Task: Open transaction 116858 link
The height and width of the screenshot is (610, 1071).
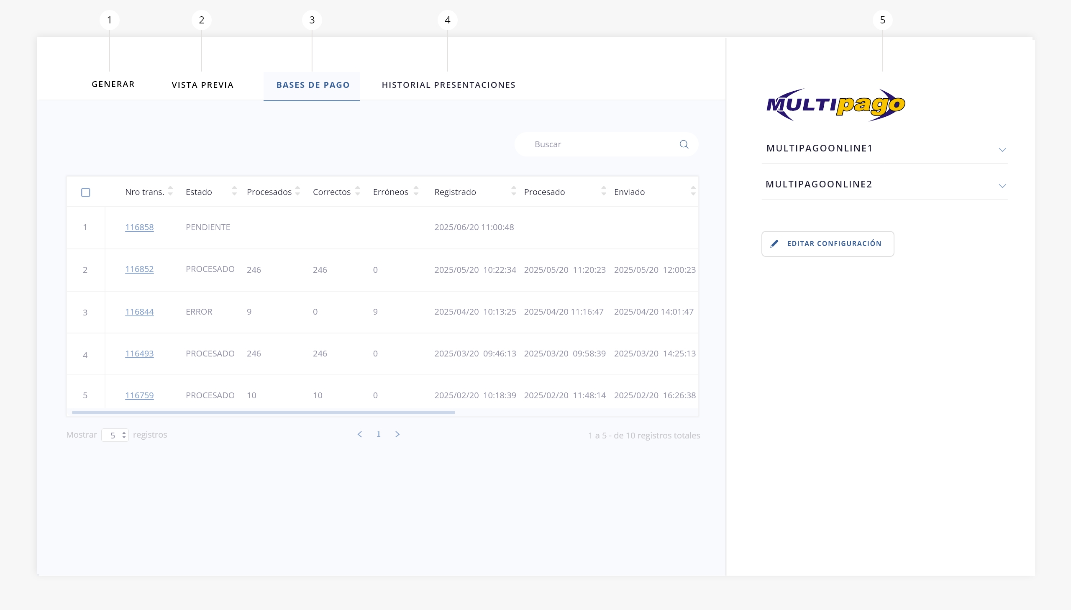Action: point(139,227)
